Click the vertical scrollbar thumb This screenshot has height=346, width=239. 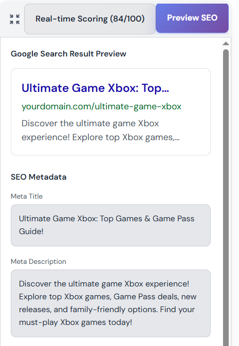coord(226,197)
